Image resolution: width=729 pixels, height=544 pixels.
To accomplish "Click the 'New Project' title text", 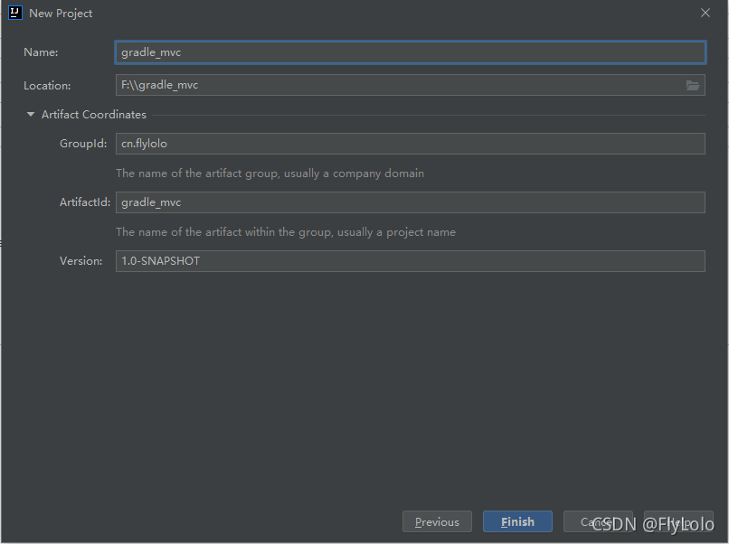I will [x=61, y=14].
